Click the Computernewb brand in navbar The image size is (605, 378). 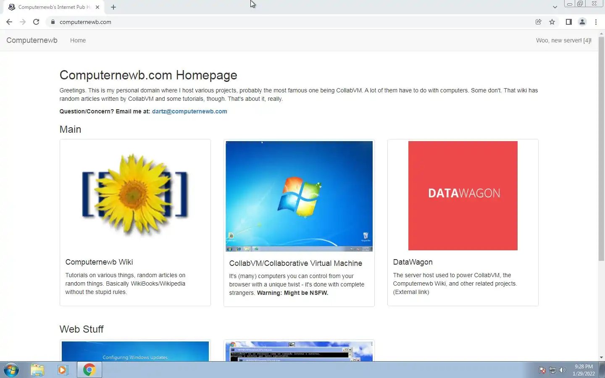[32, 40]
